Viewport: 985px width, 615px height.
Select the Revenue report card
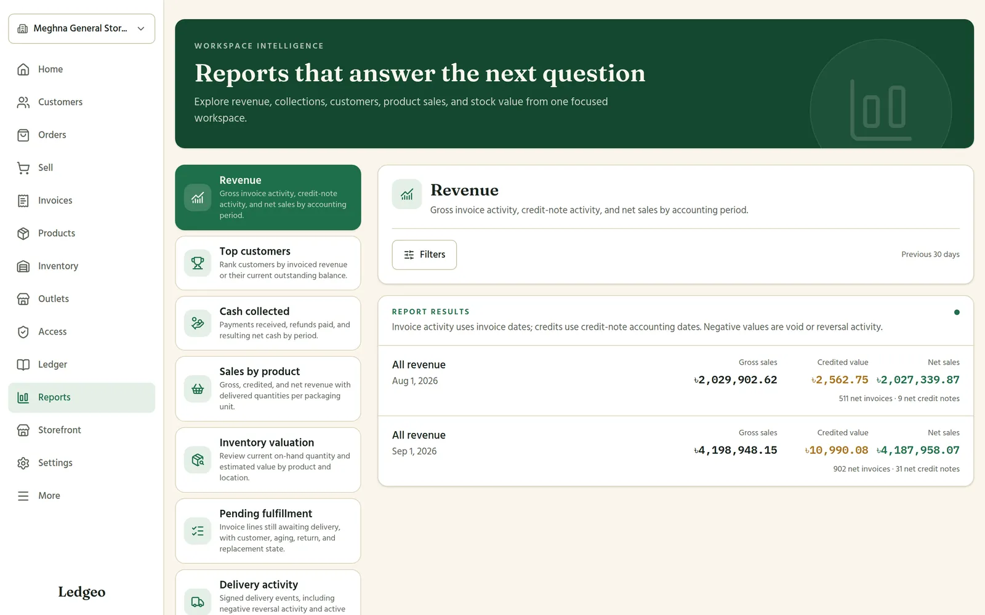click(268, 197)
